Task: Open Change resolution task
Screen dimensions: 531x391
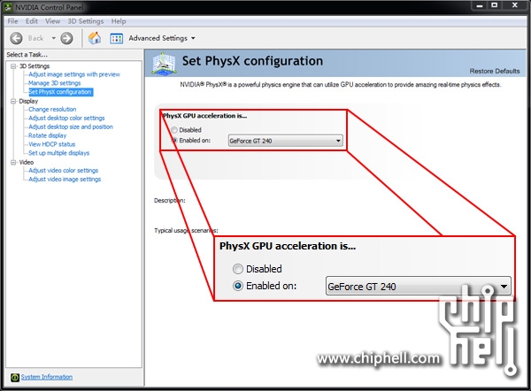Action: point(52,110)
